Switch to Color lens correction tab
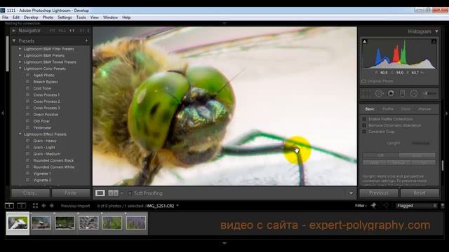The width and height of the screenshot is (449, 252). pyautogui.click(x=406, y=109)
